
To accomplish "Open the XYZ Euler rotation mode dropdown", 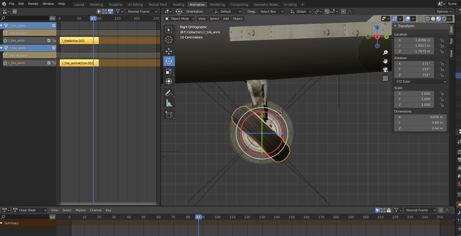I will click(420, 82).
